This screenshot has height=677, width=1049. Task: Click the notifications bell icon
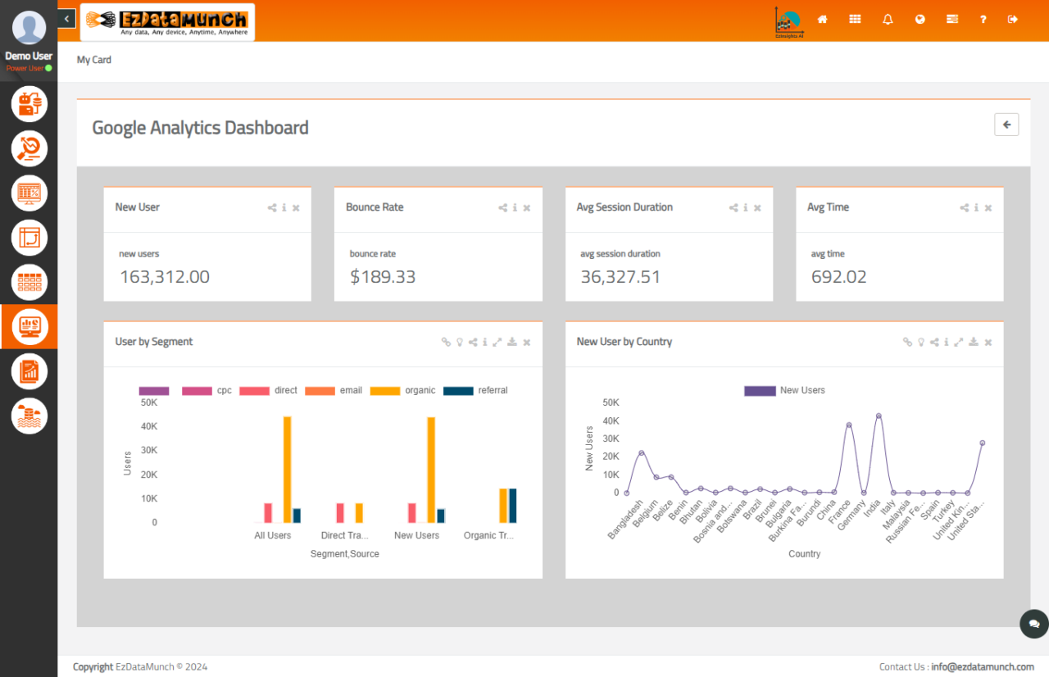(x=888, y=19)
